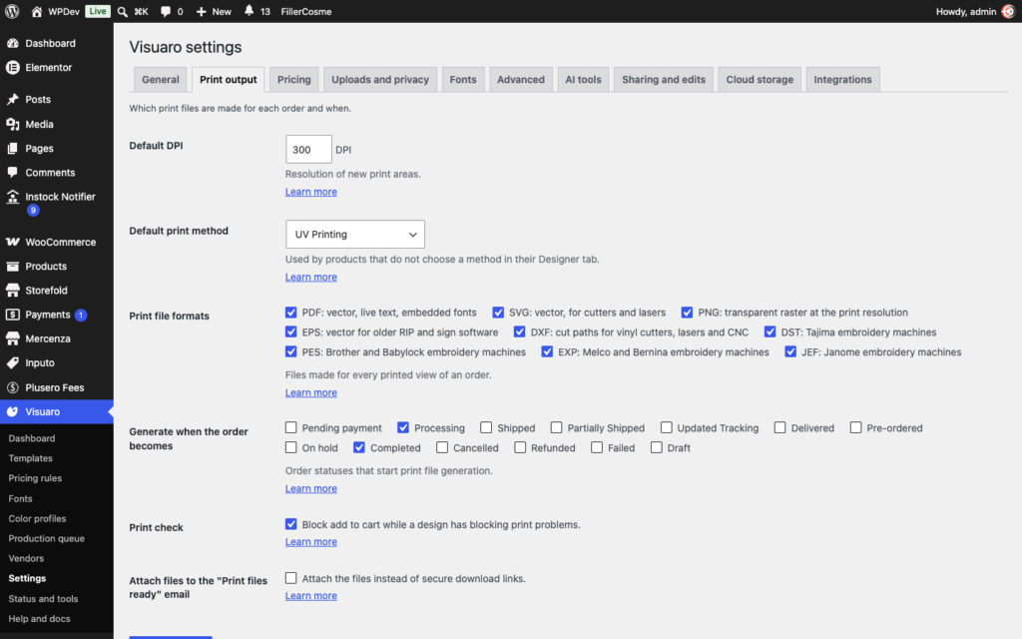Open Vendors in Visuaro submenu
This screenshot has height=639, width=1022.
(26, 558)
